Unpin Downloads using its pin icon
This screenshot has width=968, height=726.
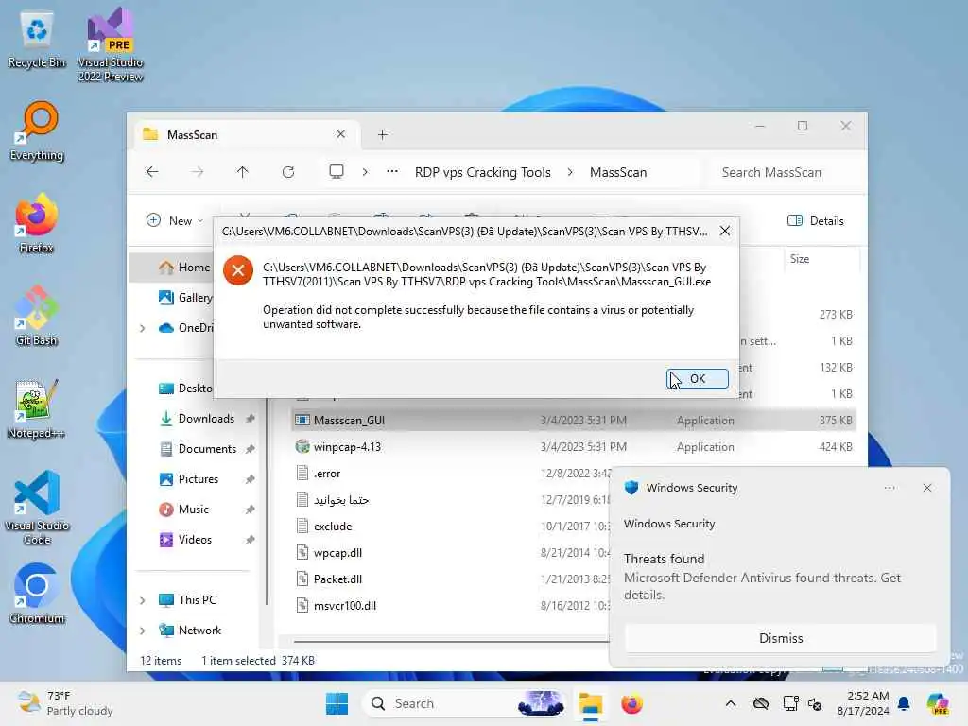click(250, 419)
